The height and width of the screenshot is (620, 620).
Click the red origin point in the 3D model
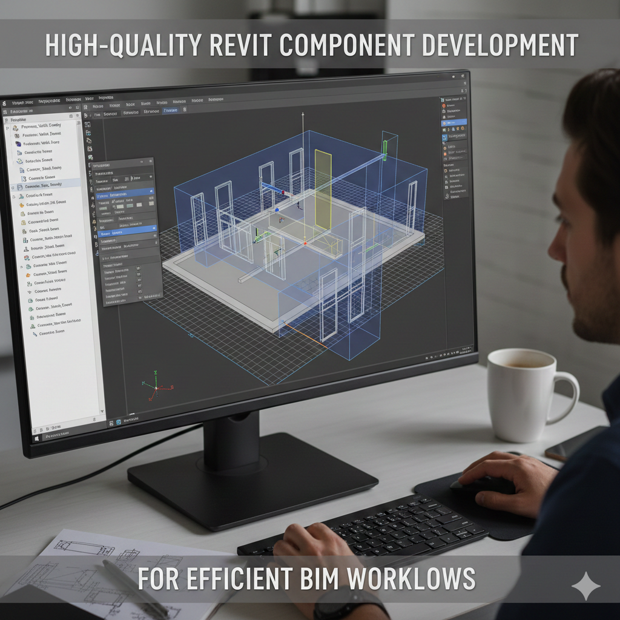[x=305, y=243]
